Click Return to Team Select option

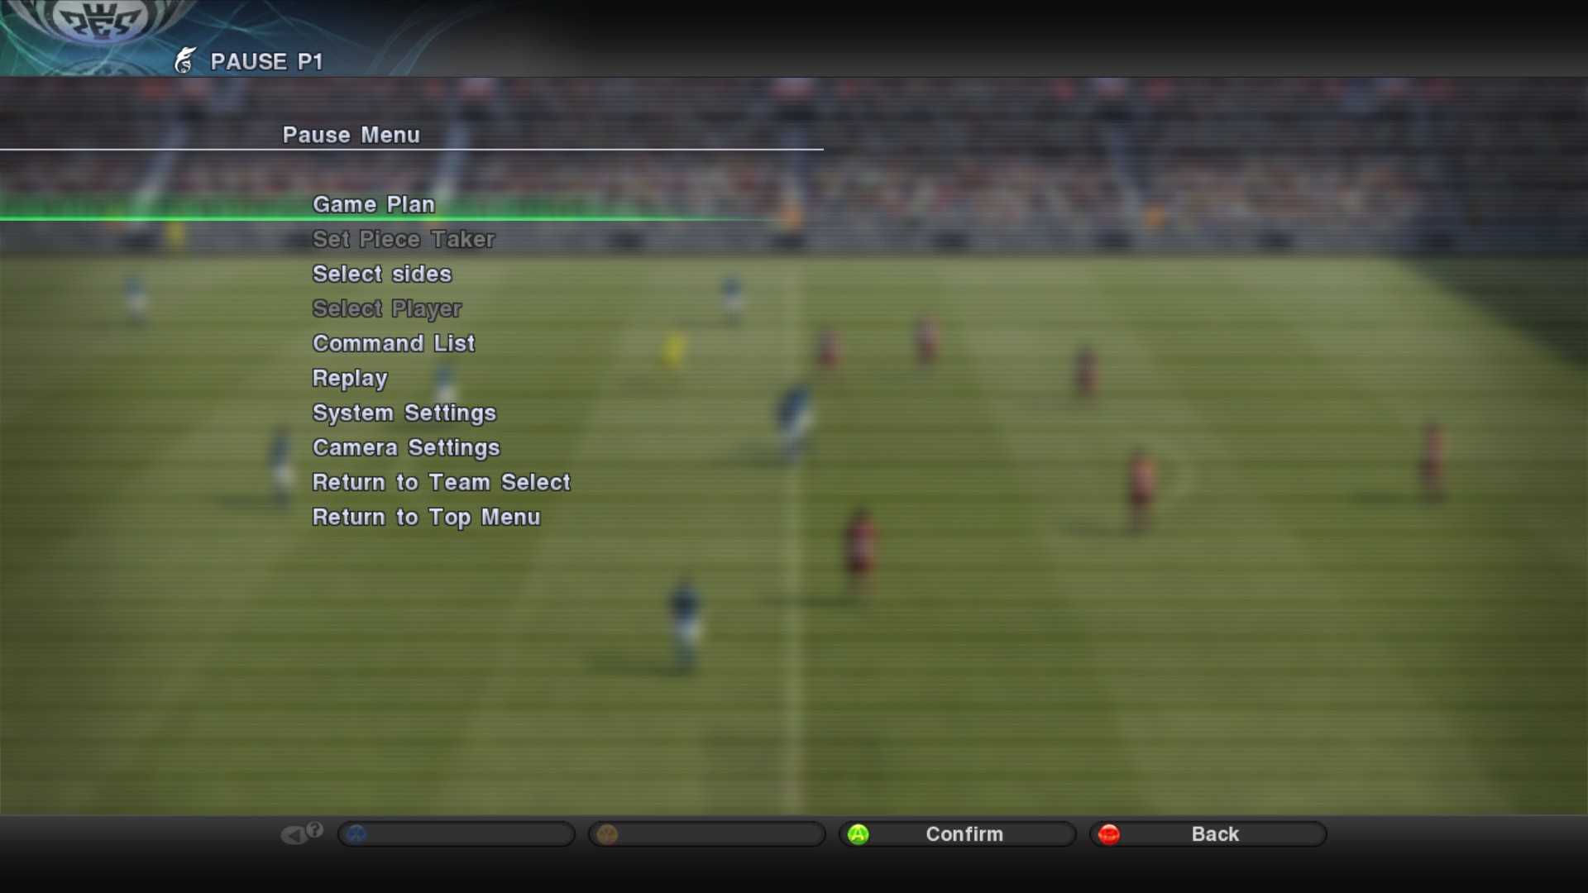tap(442, 481)
